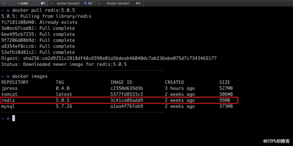Click the 'docker images' command text
This screenshot has width=293, height=146.
coord(30,76)
